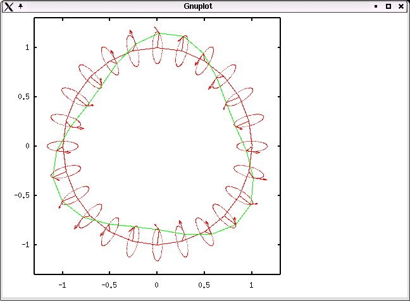Click the x-axis tick label -0.5
Image resolution: width=410 pixels, height=301 pixels.
pos(109,285)
